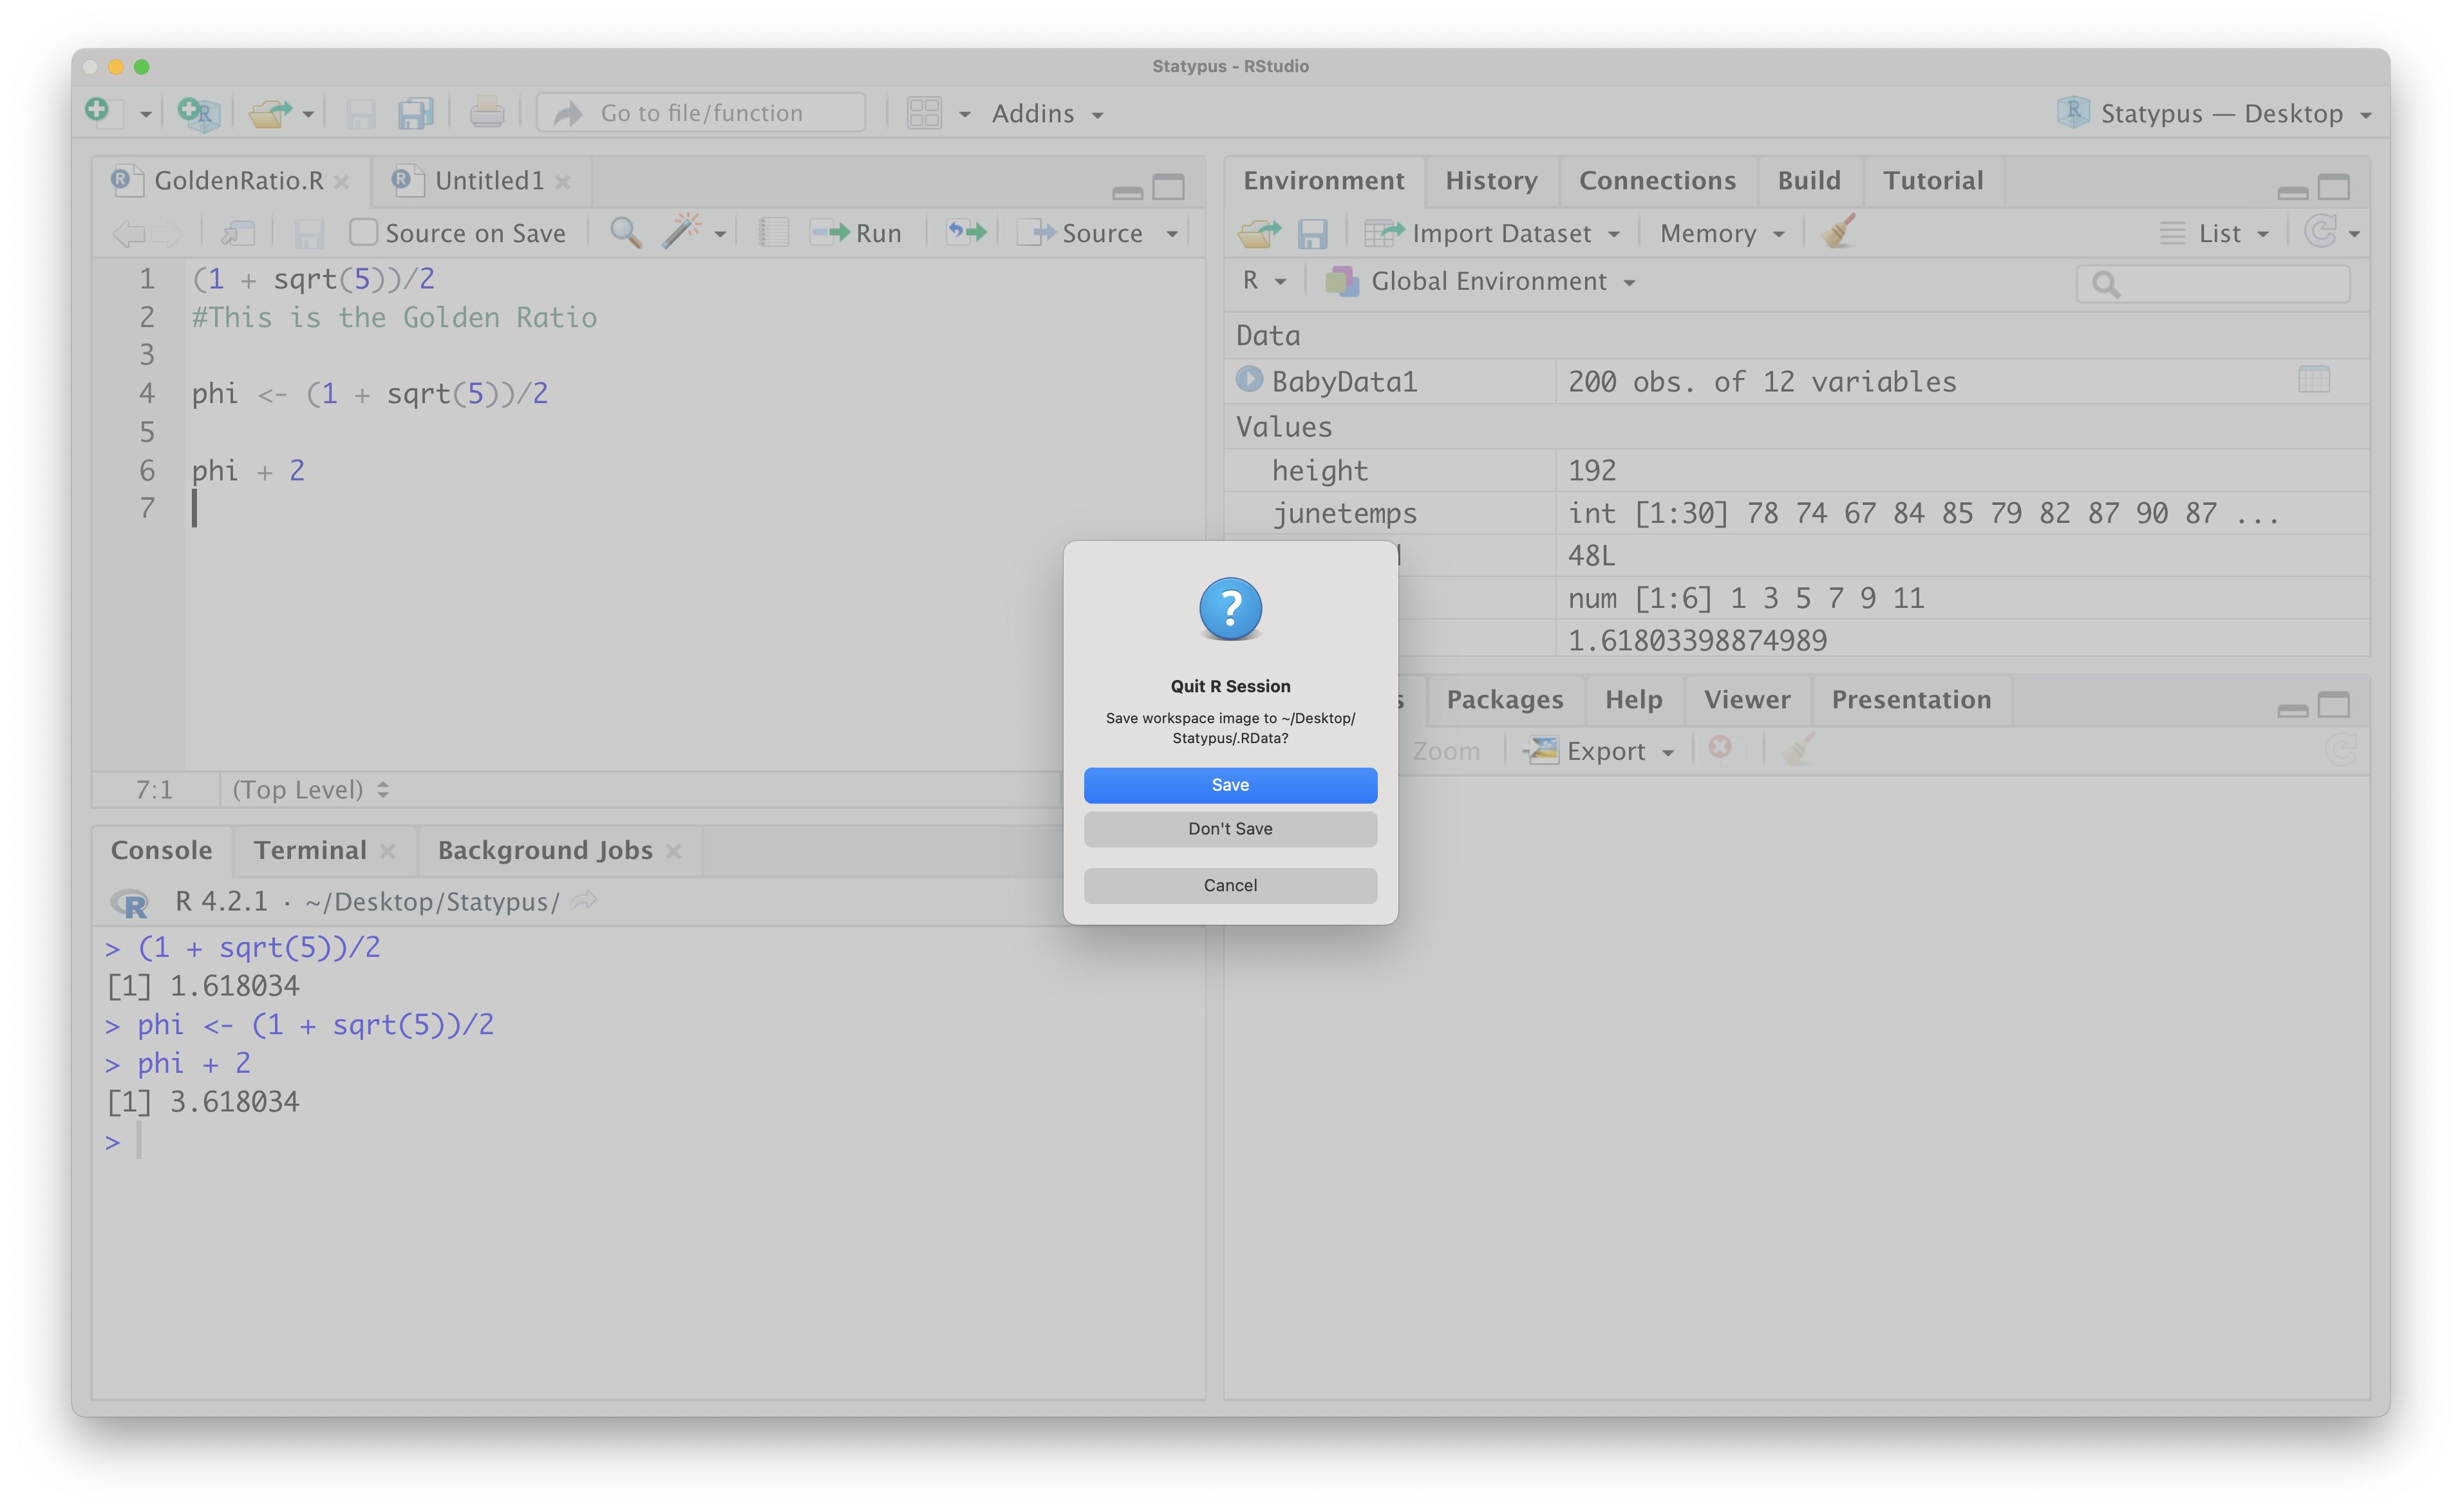Cancel quitting the R session

tap(1230, 885)
